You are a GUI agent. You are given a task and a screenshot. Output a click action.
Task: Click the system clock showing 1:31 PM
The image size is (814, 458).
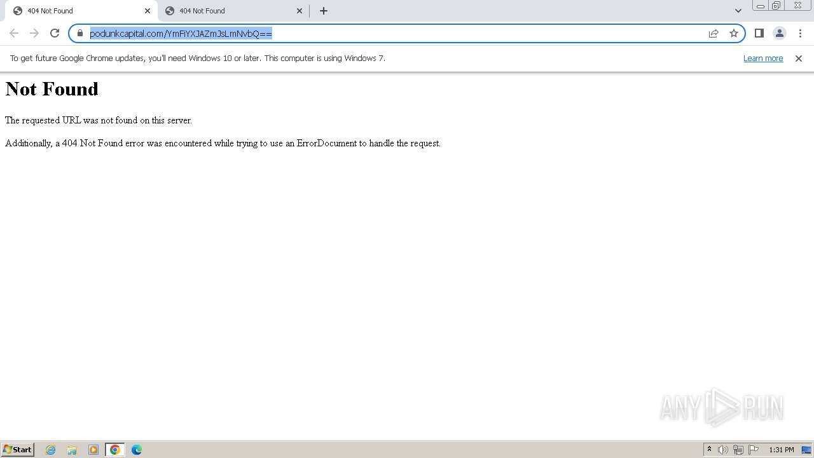point(782,450)
